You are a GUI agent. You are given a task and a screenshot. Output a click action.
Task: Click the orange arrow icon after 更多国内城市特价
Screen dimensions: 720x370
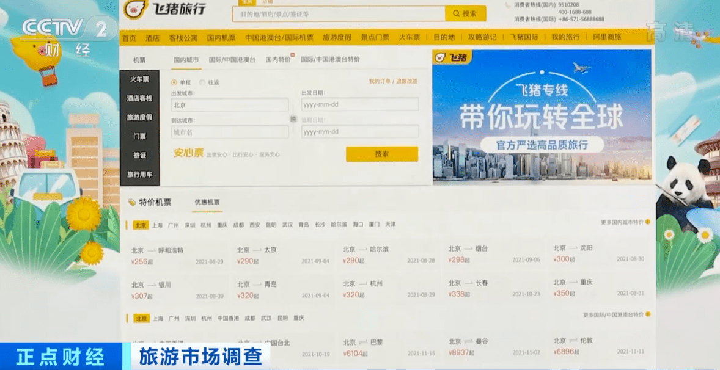click(648, 222)
